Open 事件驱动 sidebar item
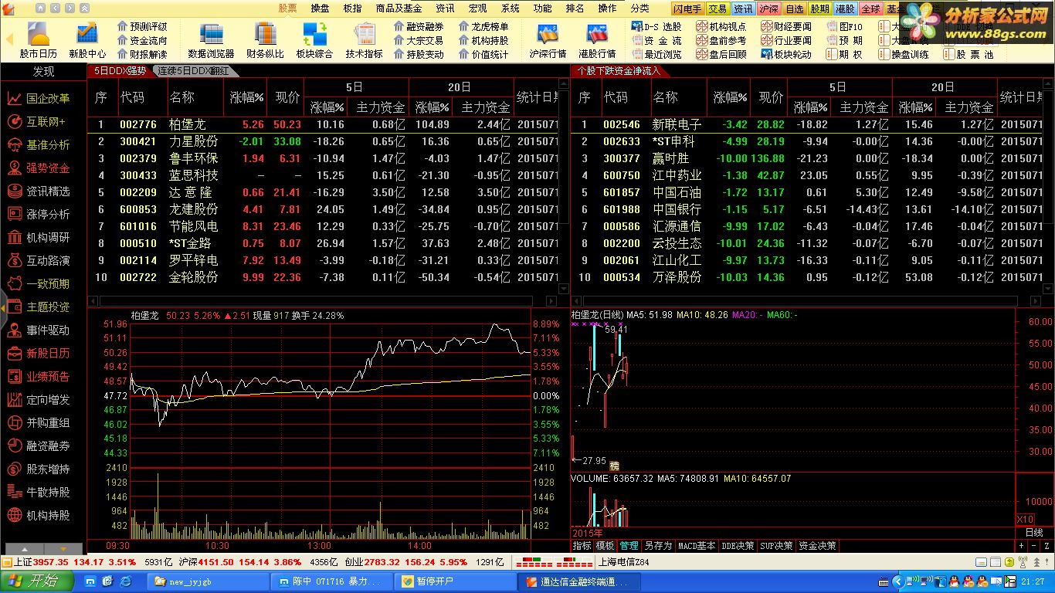Screen dimensions: 1055x593 40,330
